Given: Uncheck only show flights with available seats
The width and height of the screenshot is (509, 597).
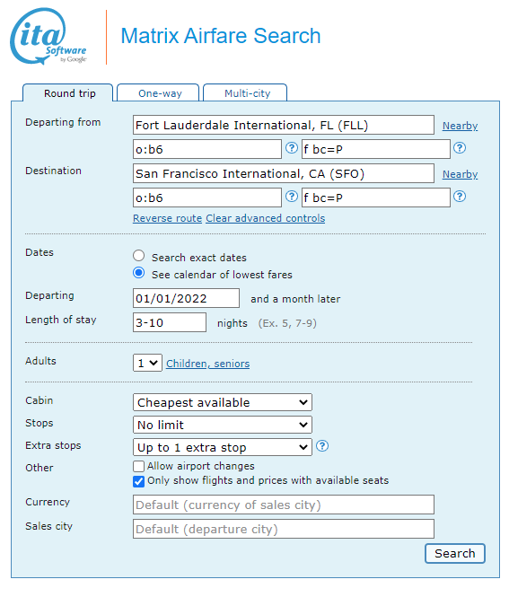Looking at the screenshot, I should coord(138,481).
